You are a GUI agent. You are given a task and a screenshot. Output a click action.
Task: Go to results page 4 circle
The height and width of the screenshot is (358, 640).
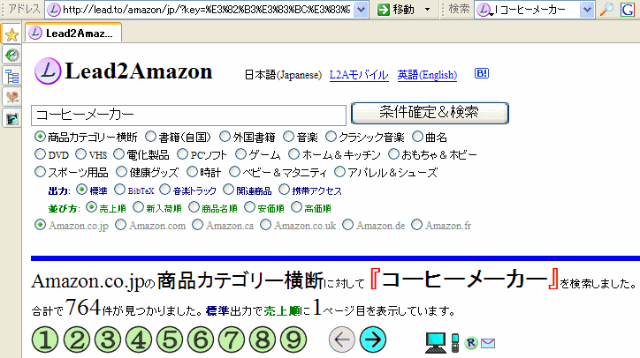(x=139, y=339)
